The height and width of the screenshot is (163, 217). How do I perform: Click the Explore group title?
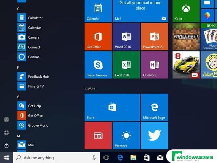pyautogui.click(x=90, y=88)
